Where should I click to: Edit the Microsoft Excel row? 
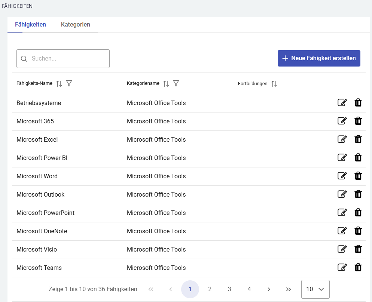coord(342,139)
